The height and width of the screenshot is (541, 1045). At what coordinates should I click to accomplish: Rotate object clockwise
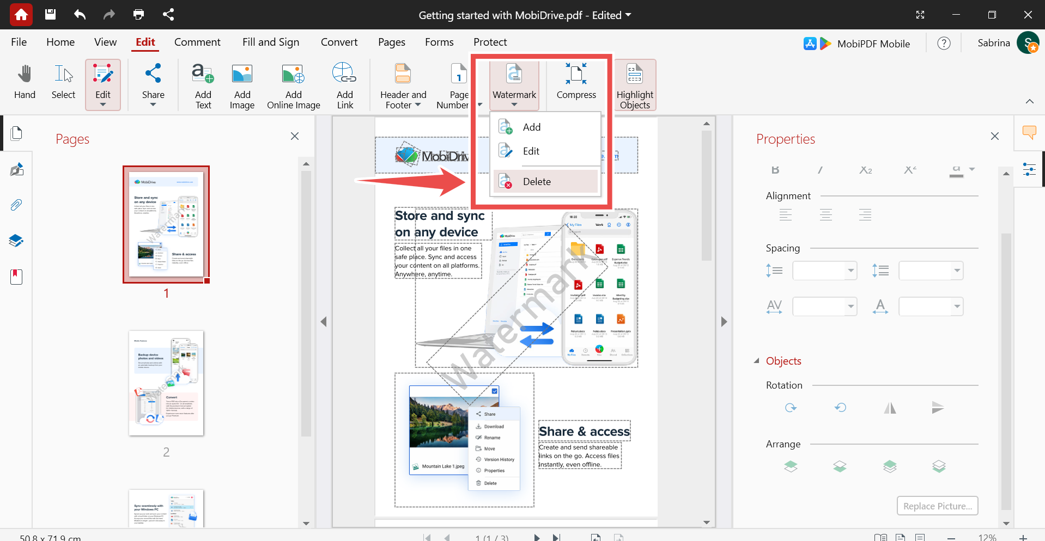tap(791, 408)
